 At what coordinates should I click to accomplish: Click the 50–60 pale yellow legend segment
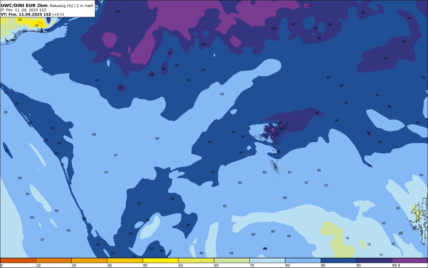(196, 260)
